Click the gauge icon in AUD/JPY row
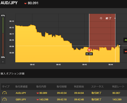Viewport: 127px width, 103px height. 4,93
